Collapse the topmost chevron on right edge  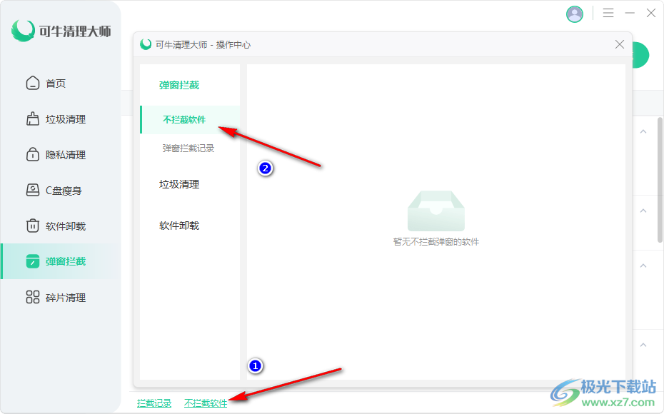[x=643, y=132]
